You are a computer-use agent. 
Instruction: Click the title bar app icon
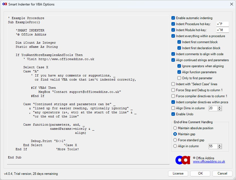point(5,4)
